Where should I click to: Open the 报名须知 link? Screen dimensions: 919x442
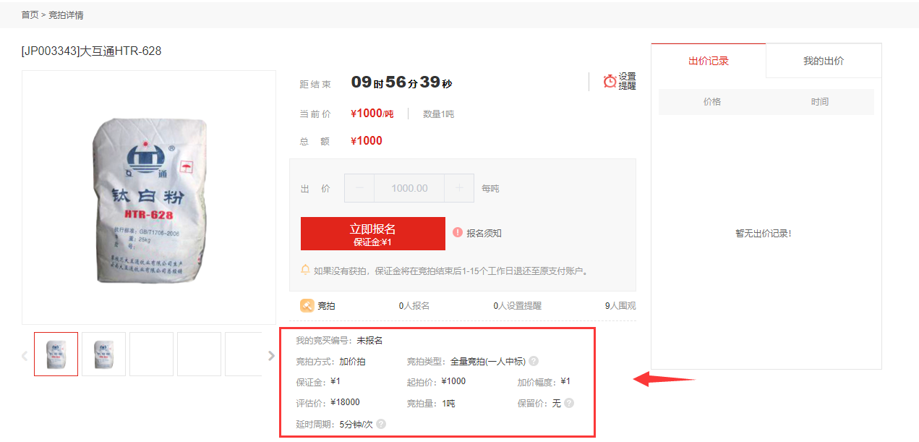484,233
